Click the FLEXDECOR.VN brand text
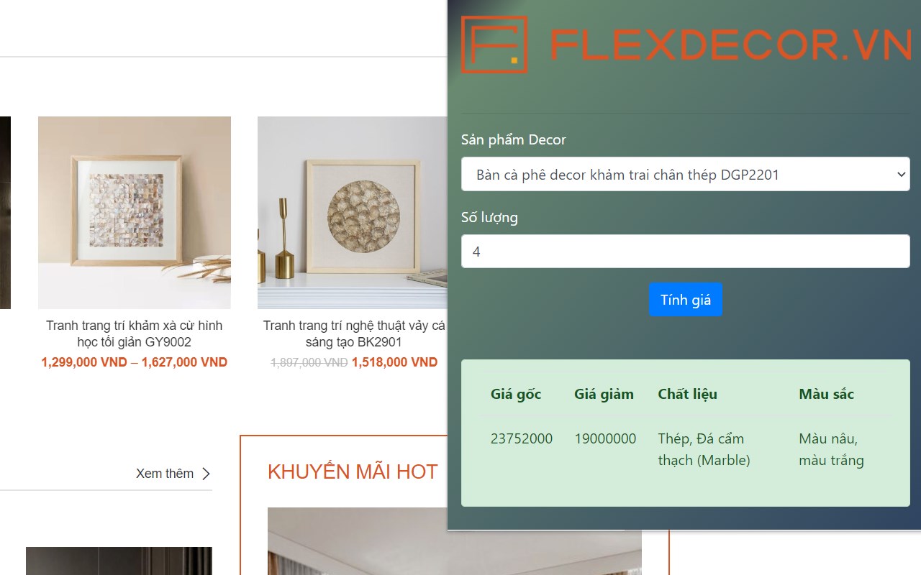Viewport: 921px width, 575px height. point(731,45)
